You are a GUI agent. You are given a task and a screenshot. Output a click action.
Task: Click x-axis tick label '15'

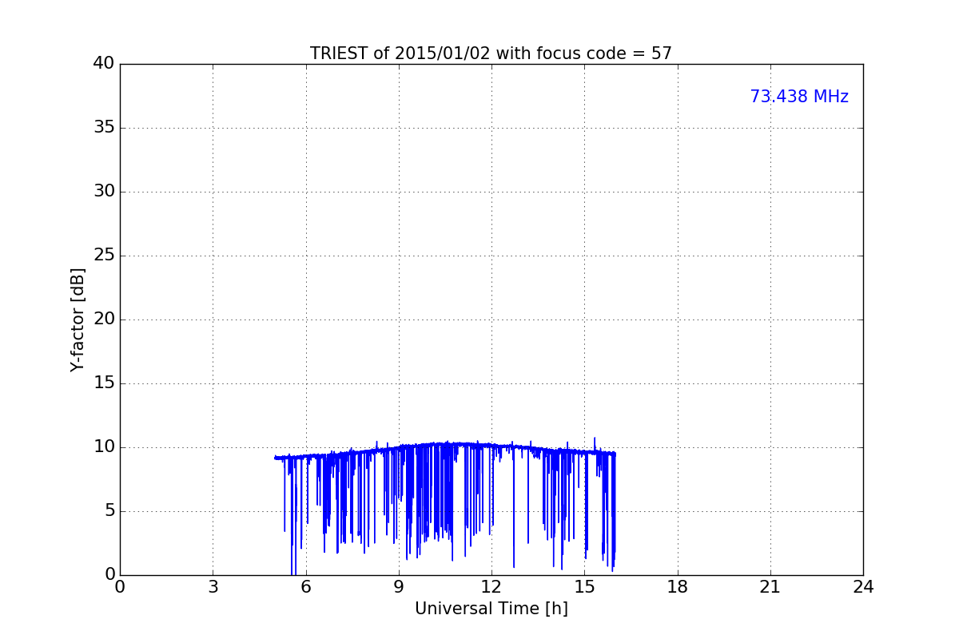click(584, 587)
